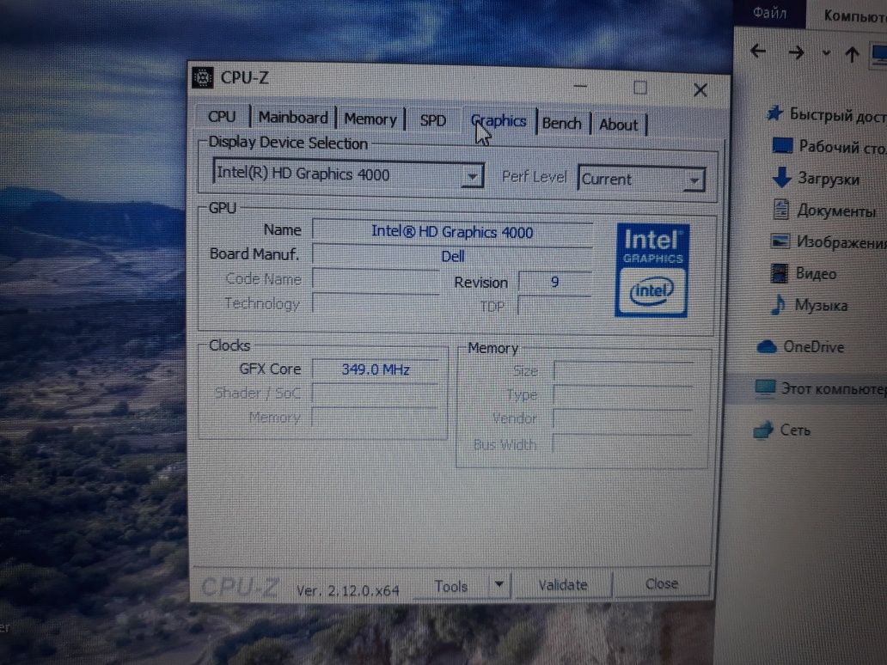Click the Intel Graphics logo
The height and width of the screenshot is (665, 887).
click(x=652, y=270)
